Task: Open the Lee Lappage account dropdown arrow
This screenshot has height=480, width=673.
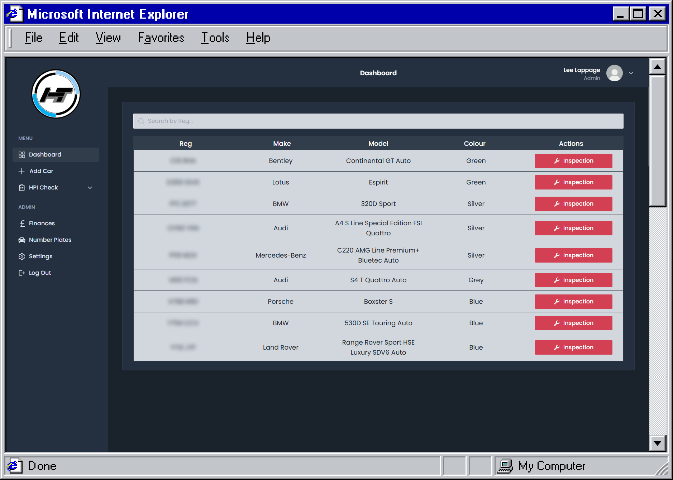Action: (x=631, y=73)
